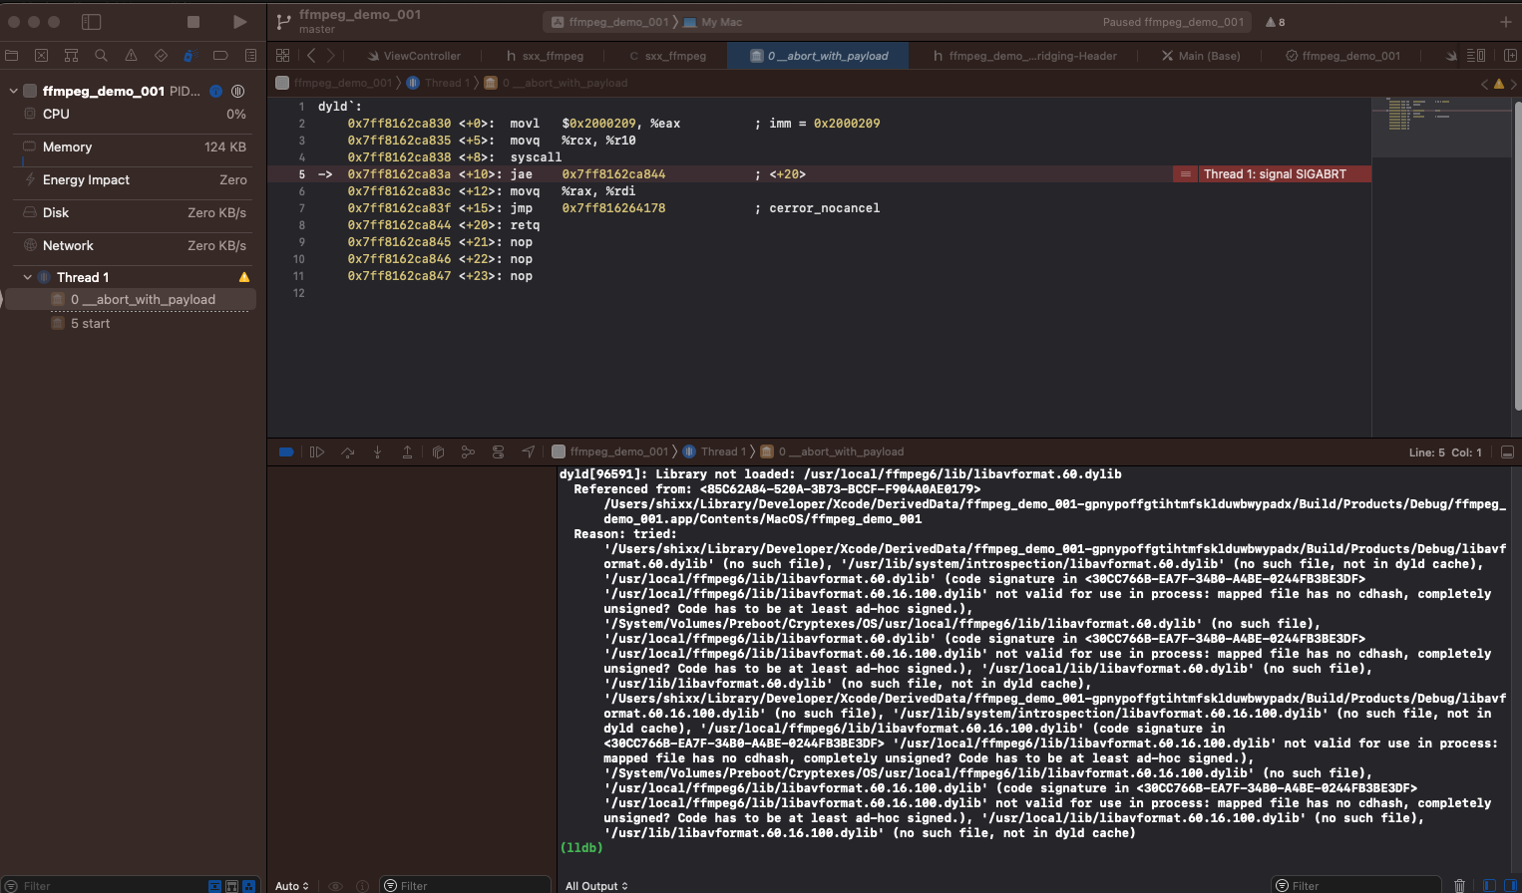Click ffmpeg_demo_001 in editor jump bar
The image size is (1522, 893).
click(x=334, y=83)
